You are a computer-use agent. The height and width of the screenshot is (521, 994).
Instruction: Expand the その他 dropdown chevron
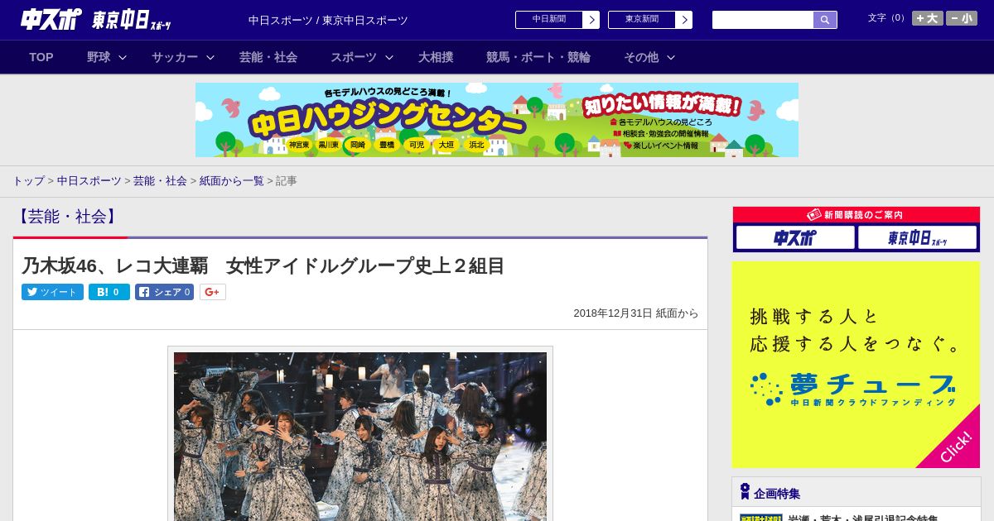[671, 57]
